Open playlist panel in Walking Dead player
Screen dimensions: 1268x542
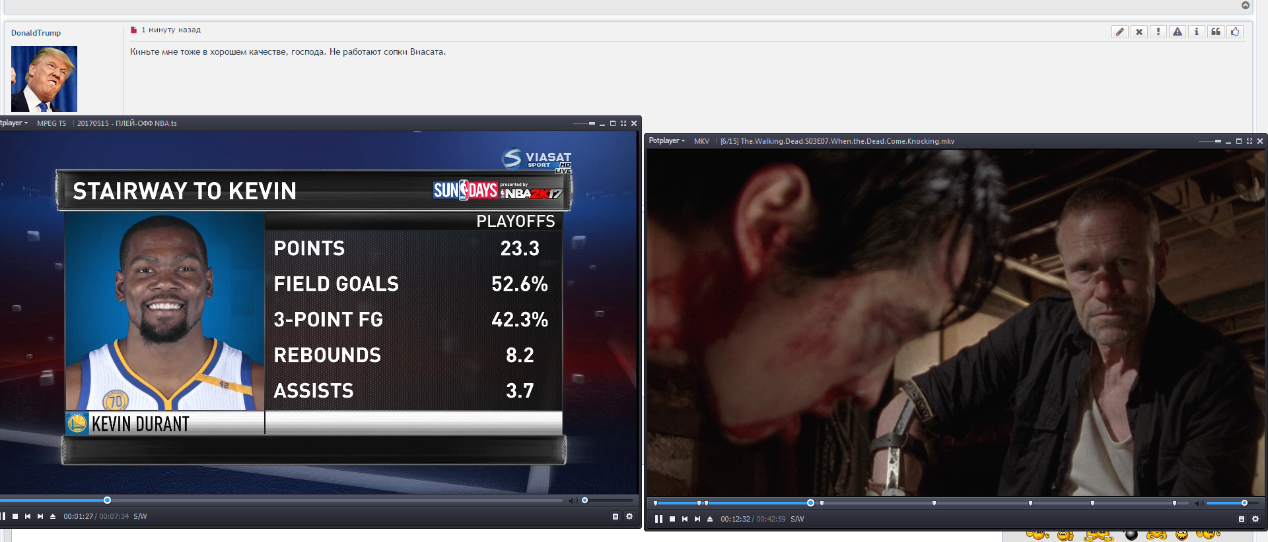(x=1242, y=519)
